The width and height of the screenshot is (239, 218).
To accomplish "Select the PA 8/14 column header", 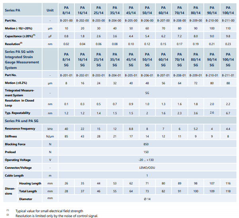I will (66, 10).
